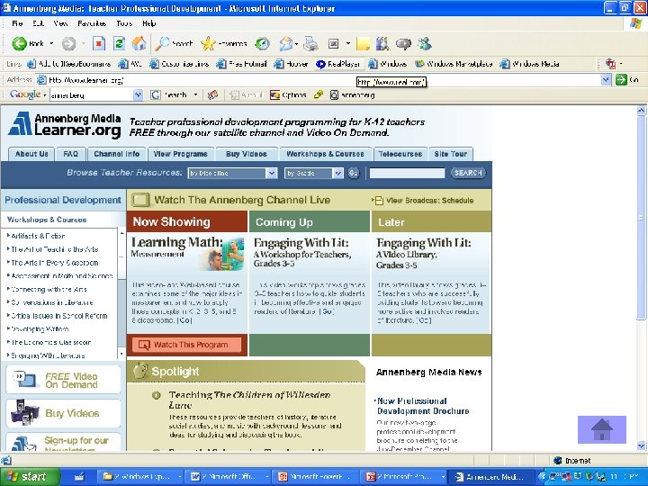
Task: Click the Go button after grade dropdown
Action: coord(354,173)
